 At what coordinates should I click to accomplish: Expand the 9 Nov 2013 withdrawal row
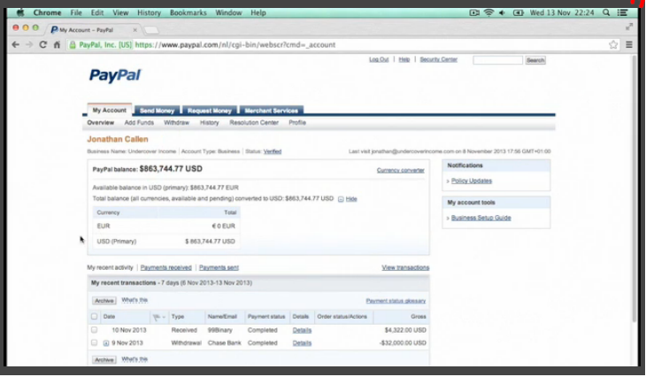tap(106, 343)
